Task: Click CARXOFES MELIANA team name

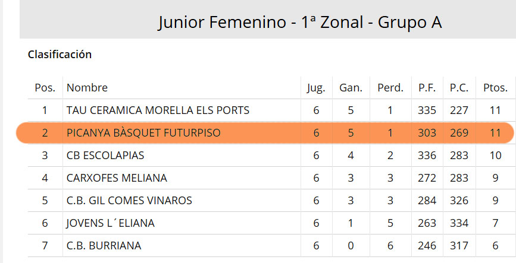Action: pyautogui.click(x=117, y=178)
